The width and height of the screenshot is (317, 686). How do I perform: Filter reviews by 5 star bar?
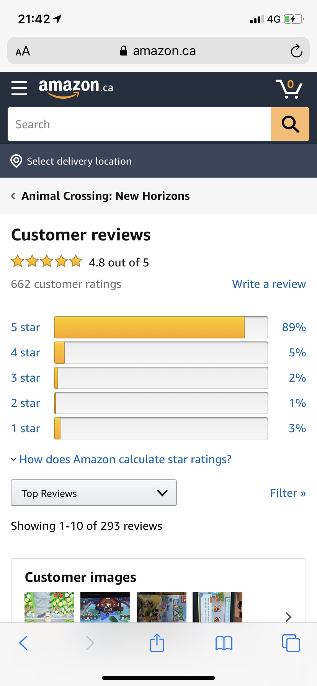(161, 327)
